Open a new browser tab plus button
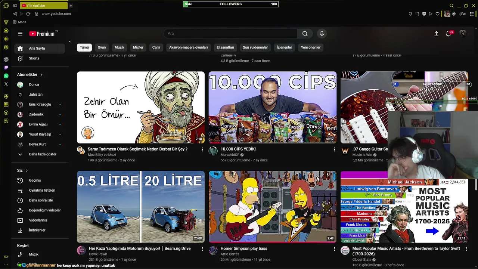The height and width of the screenshot is (269, 478). 71,6
